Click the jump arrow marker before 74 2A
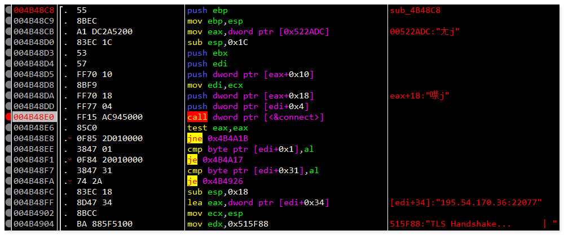The width and height of the screenshot is (564, 235). click(69, 181)
